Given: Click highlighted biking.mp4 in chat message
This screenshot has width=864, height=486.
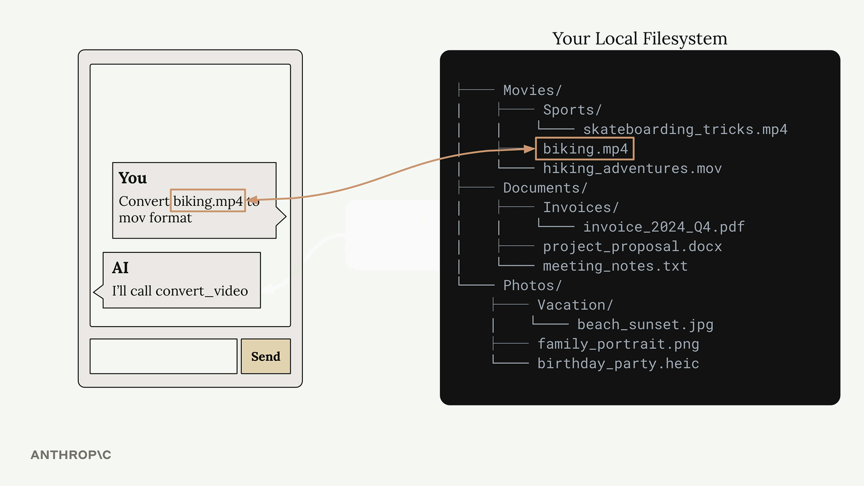Looking at the screenshot, I should [x=208, y=201].
